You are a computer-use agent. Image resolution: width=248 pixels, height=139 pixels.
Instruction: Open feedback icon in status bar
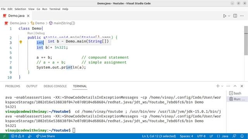(x=234, y=136)
